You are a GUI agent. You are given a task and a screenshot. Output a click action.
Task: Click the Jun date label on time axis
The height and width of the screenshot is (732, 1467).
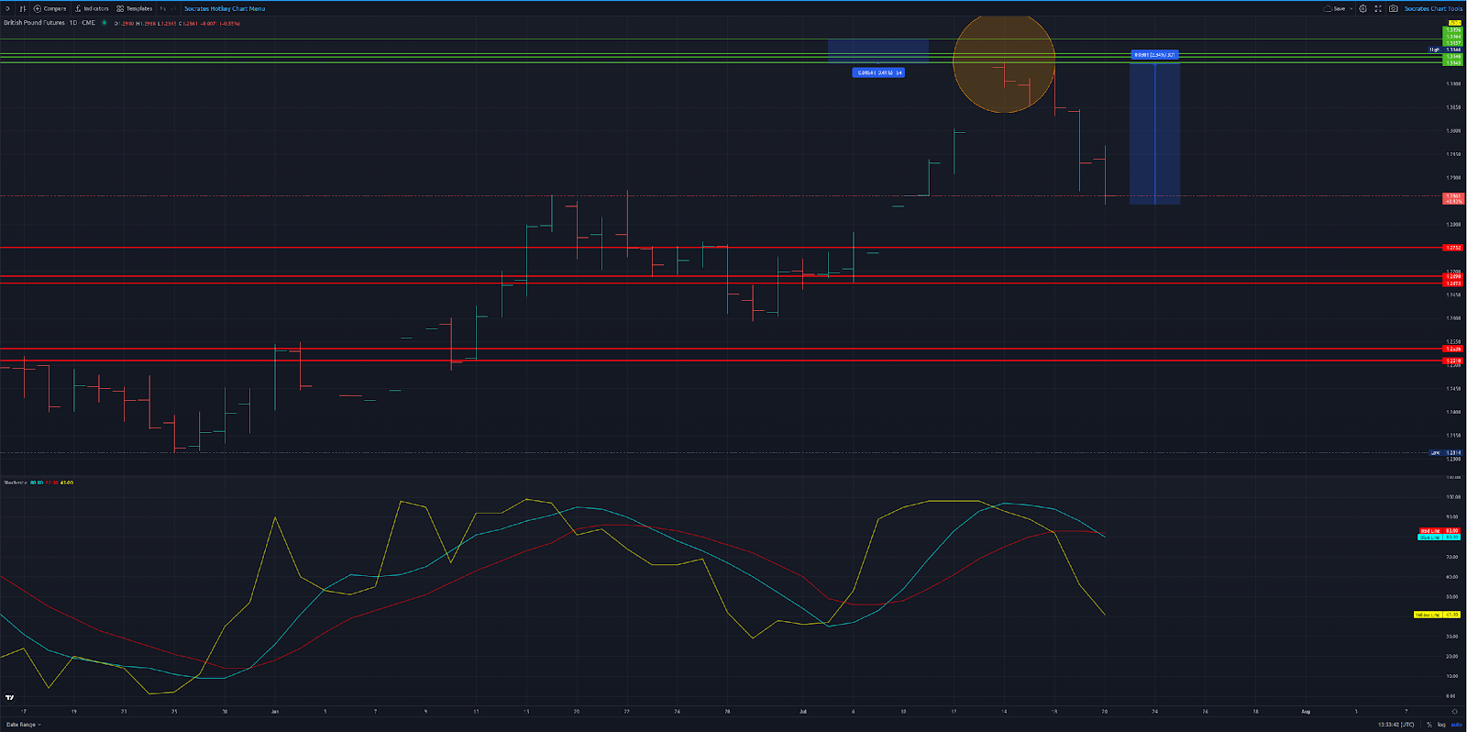(x=275, y=711)
